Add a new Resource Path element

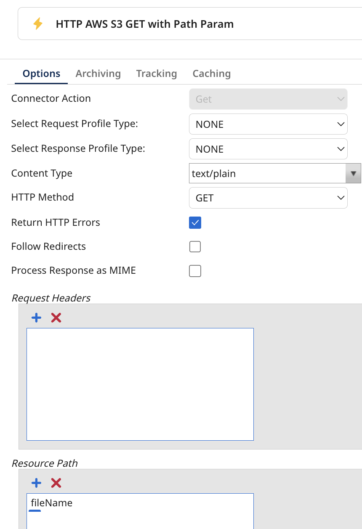[36, 483]
